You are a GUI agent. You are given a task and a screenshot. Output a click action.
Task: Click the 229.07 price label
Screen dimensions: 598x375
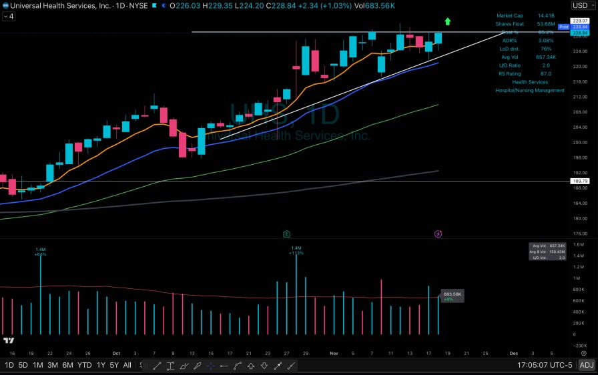click(580, 21)
